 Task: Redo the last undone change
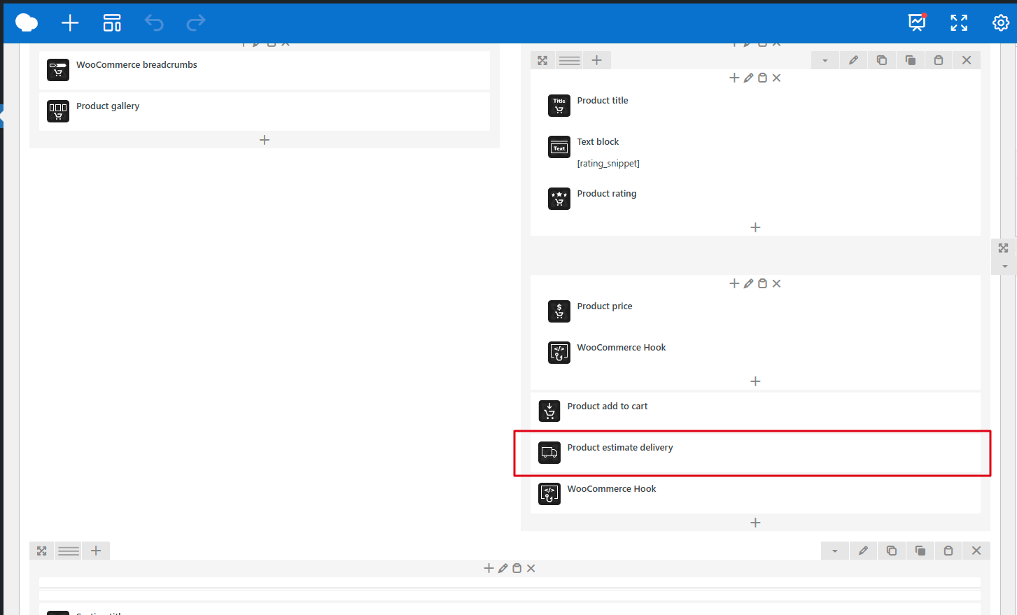click(x=196, y=23)
